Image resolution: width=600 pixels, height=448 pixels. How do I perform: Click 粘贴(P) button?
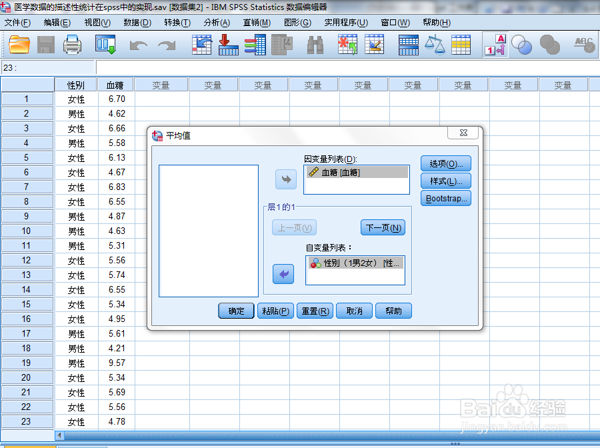click(x=275, y=311)
